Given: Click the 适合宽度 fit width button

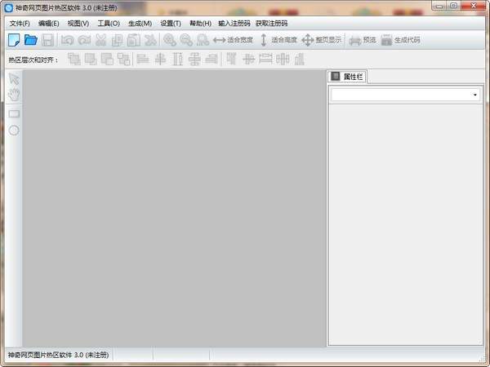Looking at the screenshot, I should tap(233, 40).
